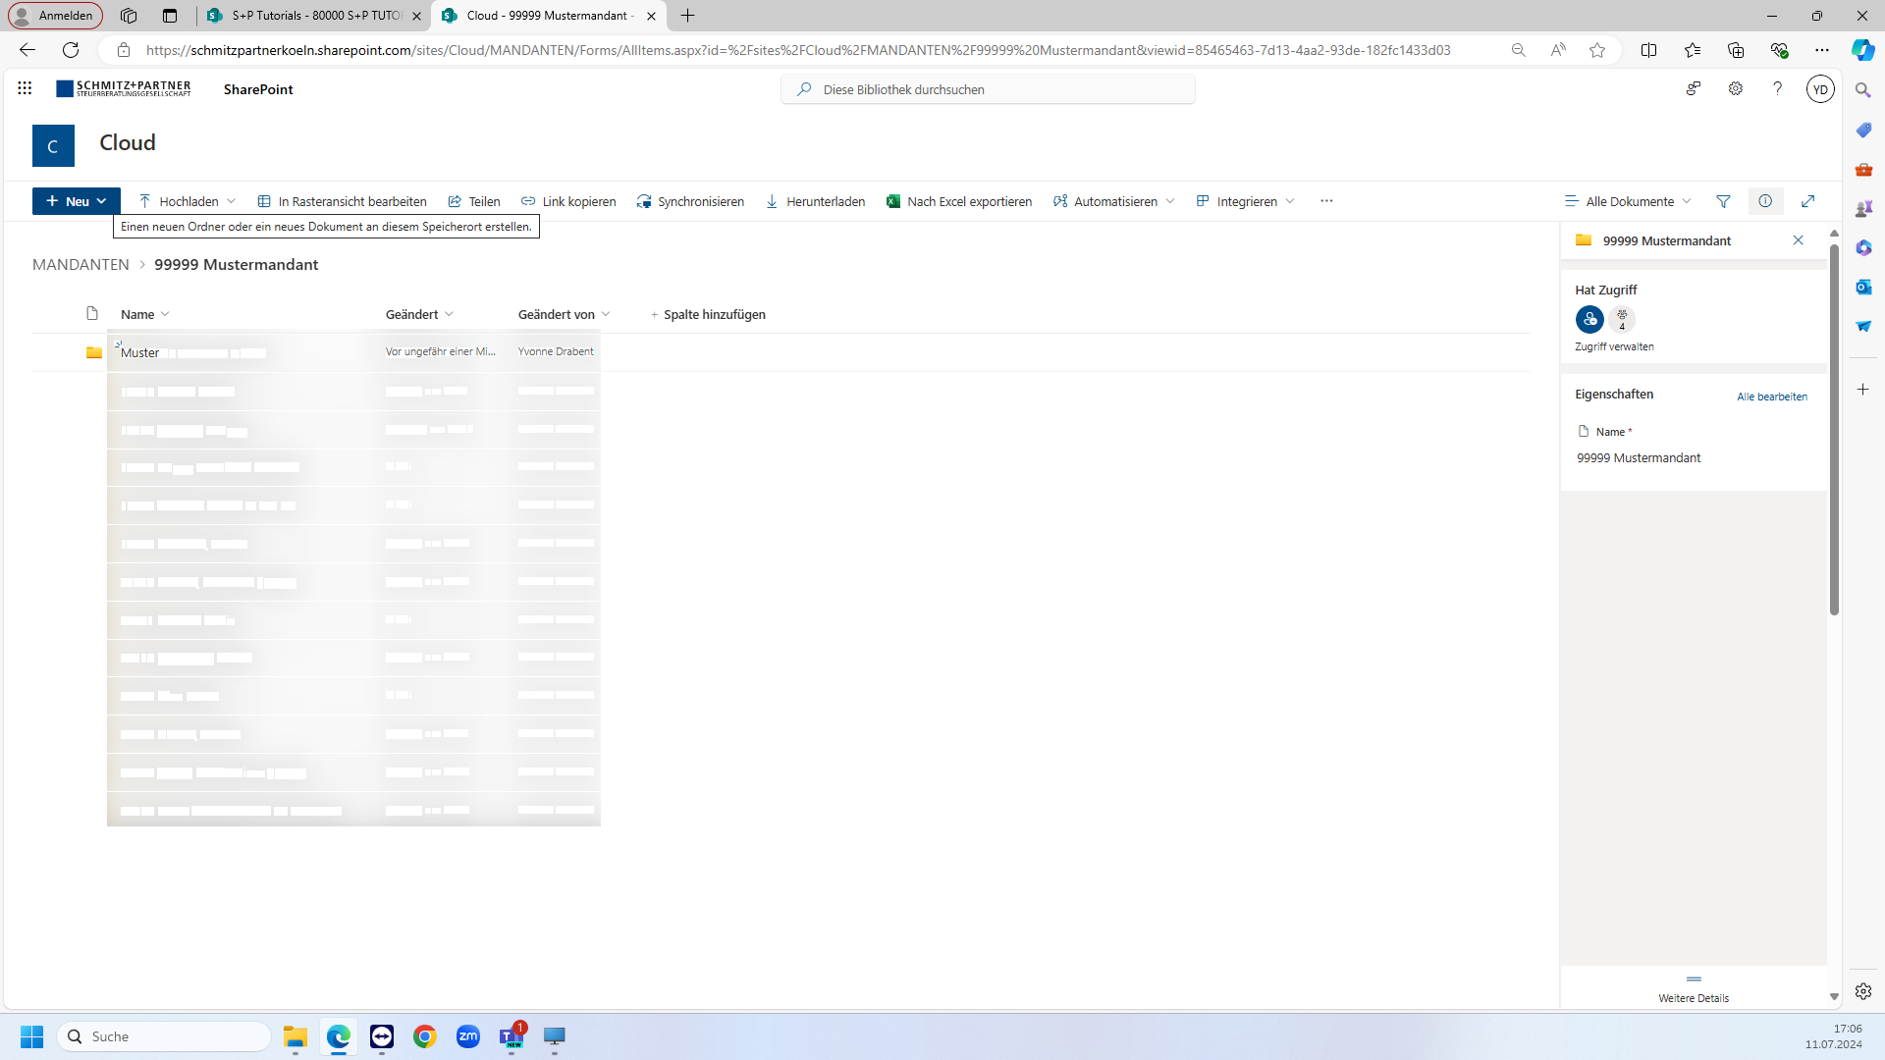Toggle the details pane info icon
1885x1060 pixels.
(1765, 201)
